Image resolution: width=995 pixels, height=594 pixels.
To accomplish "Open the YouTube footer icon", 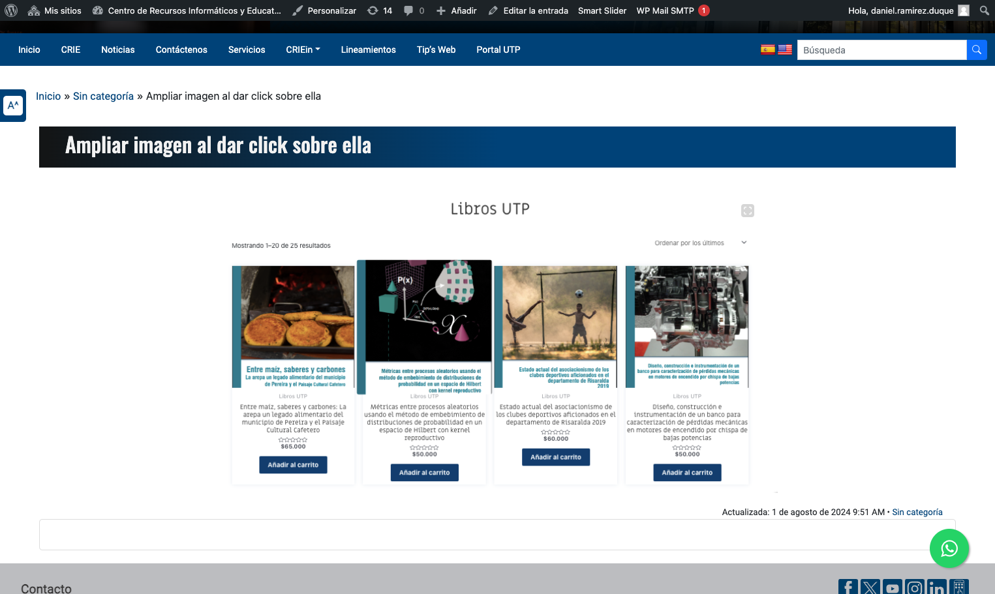I will 893,587.
